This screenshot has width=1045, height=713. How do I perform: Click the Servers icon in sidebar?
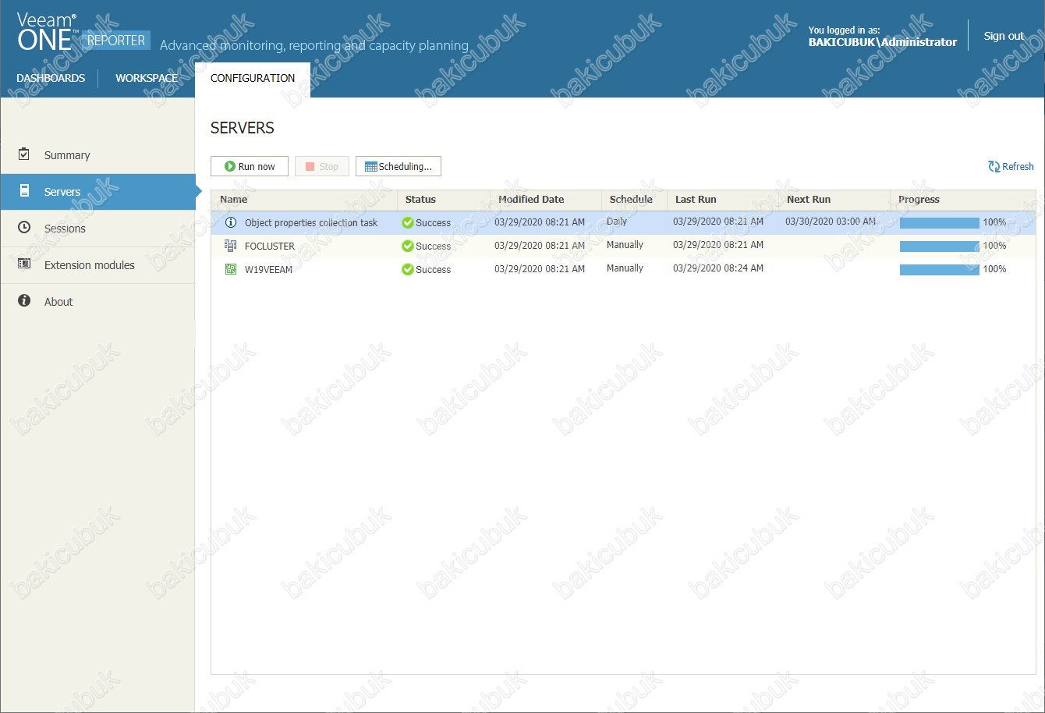(x=24, y=191)
